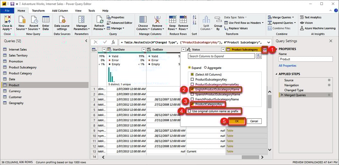
Task: Switch to the Add Column tab
Action: [x=60, y=11]
